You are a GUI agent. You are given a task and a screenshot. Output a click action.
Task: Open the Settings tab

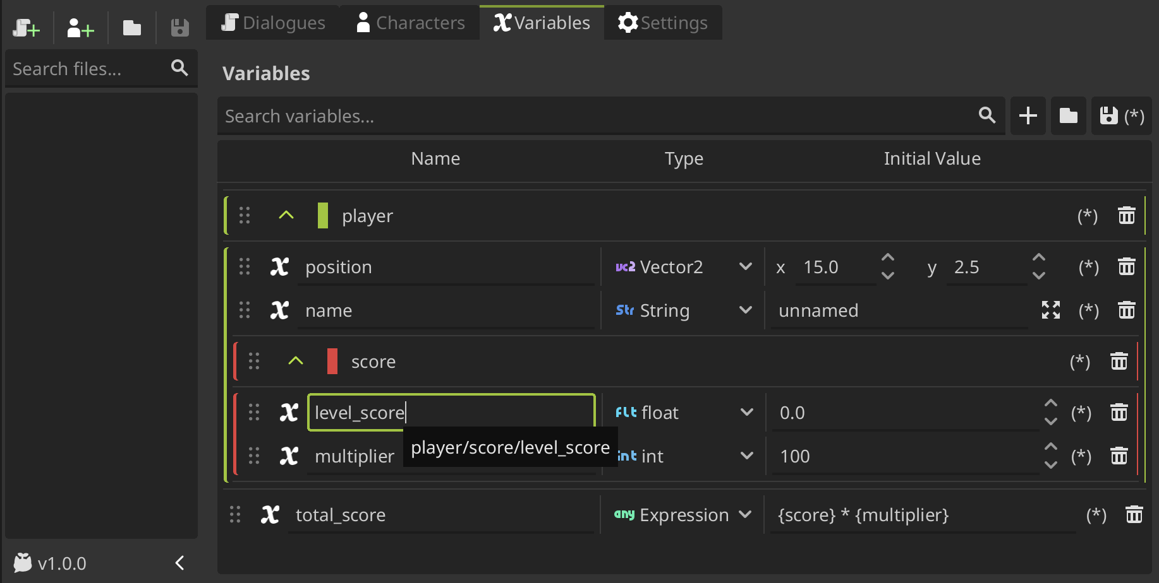(663, 22)
